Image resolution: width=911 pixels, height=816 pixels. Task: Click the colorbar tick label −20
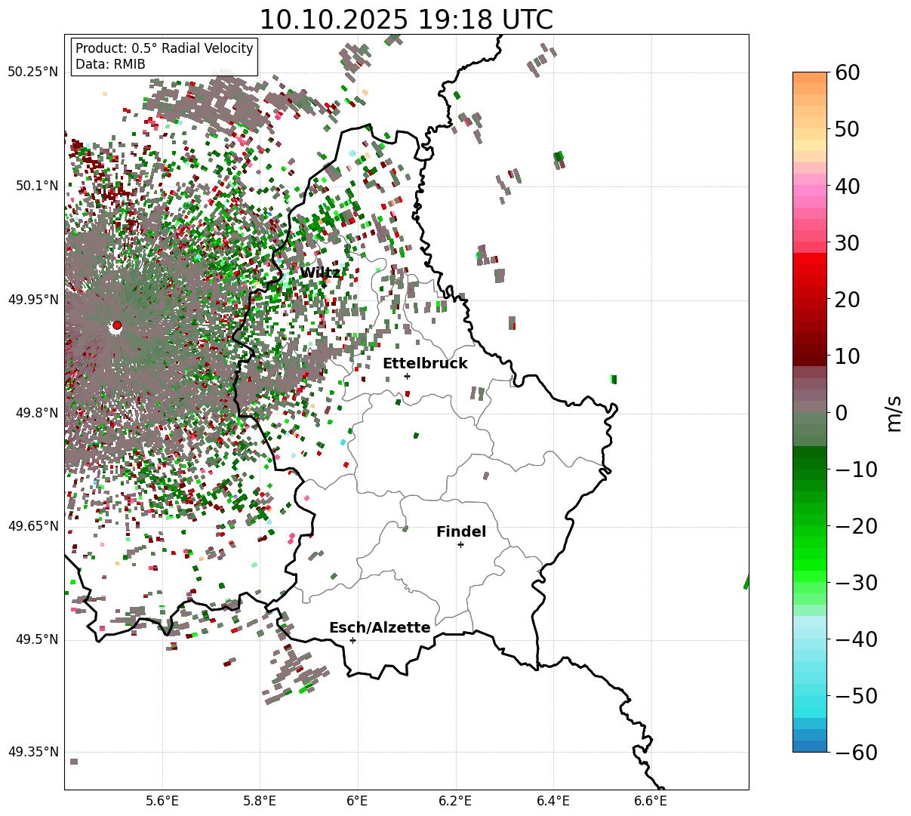tap(856, 526)
